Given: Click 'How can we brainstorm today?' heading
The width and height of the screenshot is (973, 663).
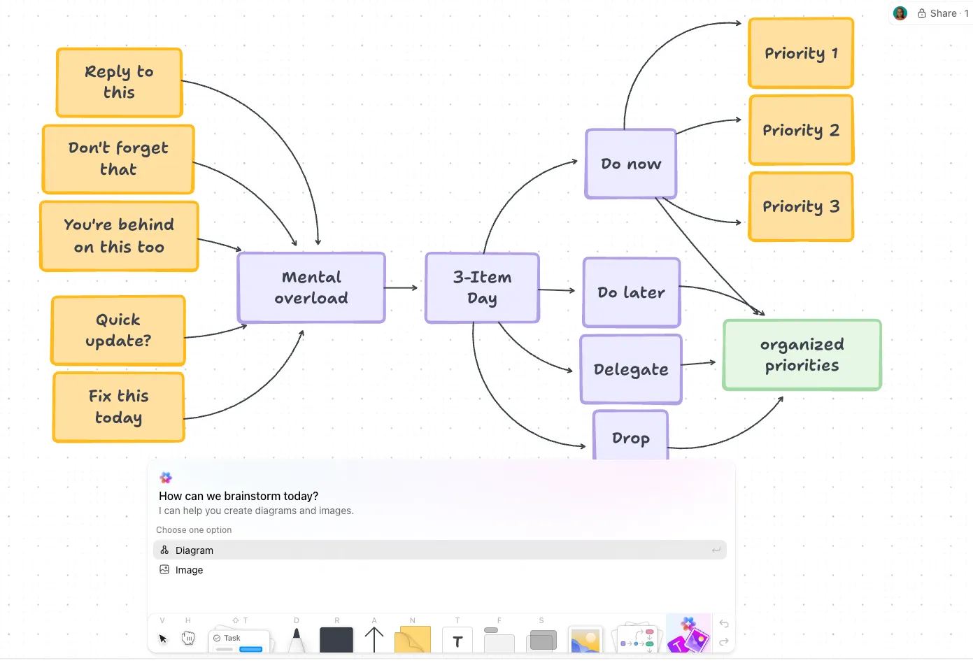Looking at the screenshot, I should point(239,496).
